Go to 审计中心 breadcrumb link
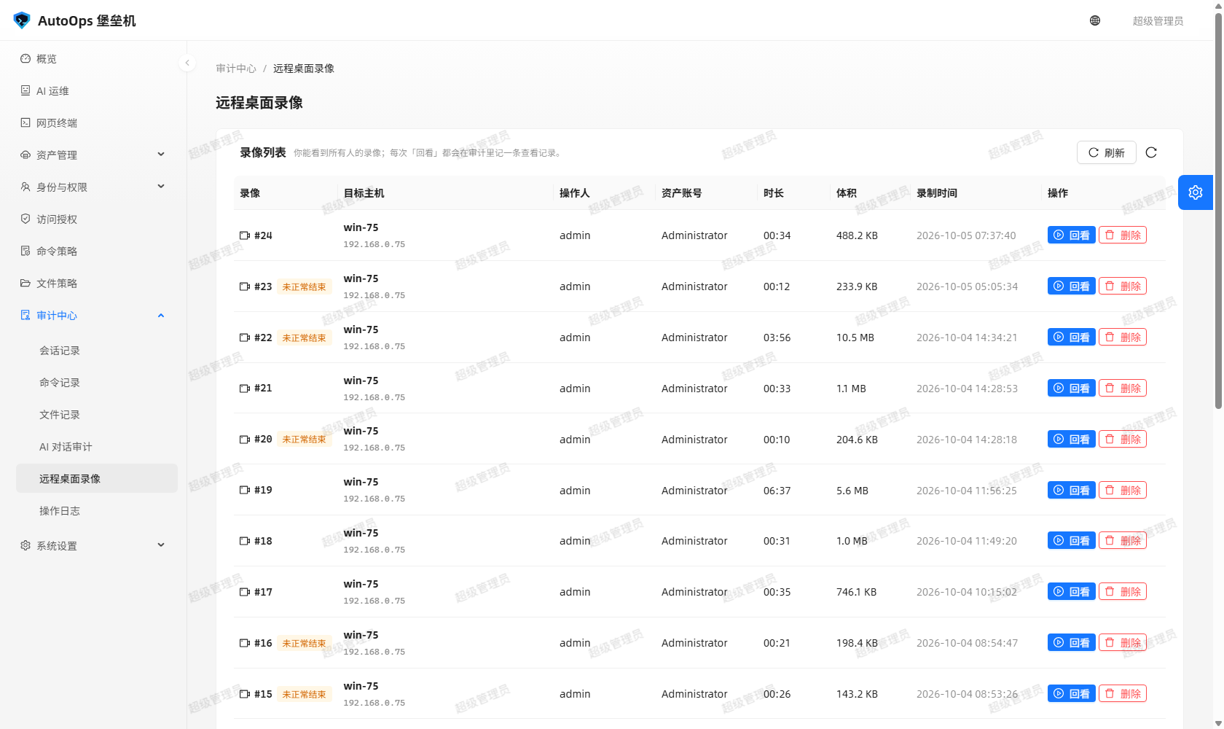 pyautogui.click(x=236, y=69)
